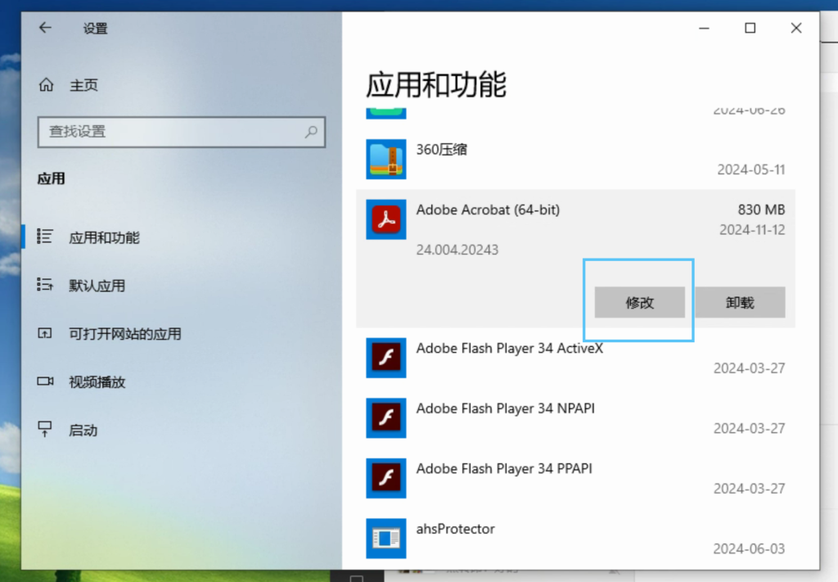Select the ahsProtector entry name
This screenshot has width=838, height=582.
pos(455,529)
